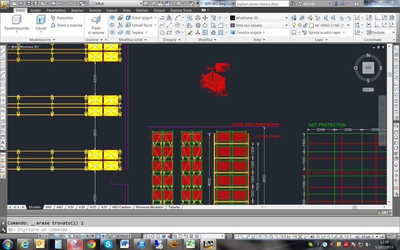Select the Parallelepipedo box tool
The image size is (400, 250).
[x=16, y=23]
